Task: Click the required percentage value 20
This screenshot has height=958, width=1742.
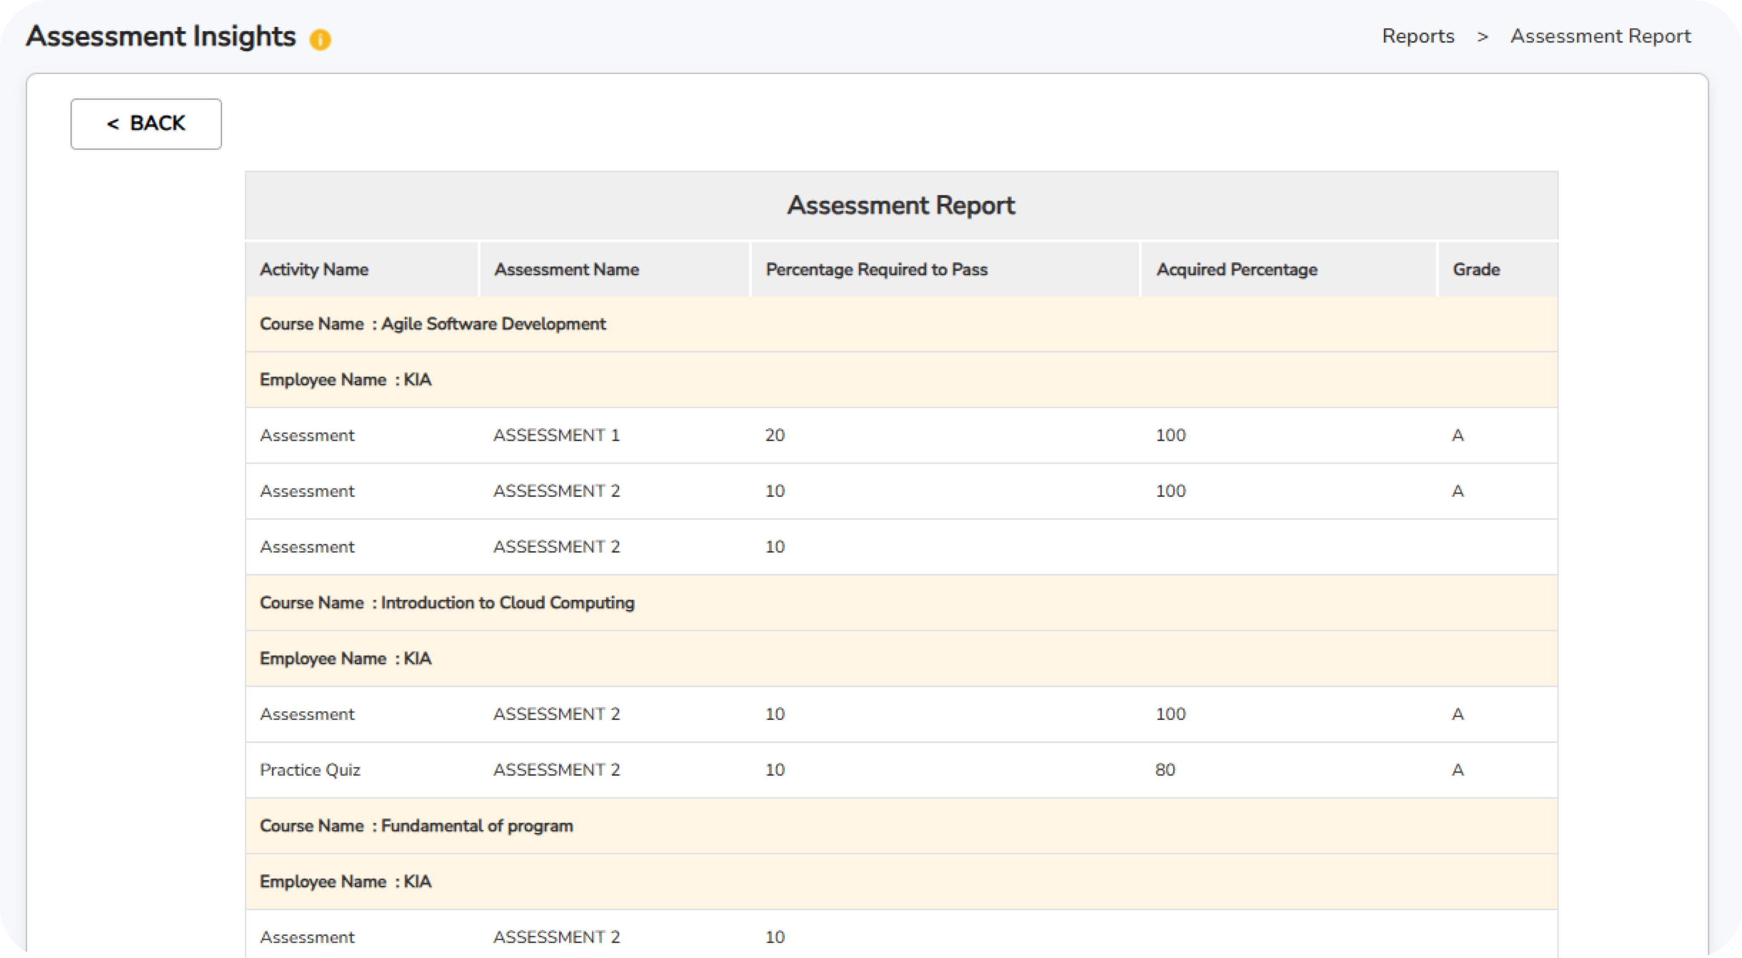Action: click(775, 435)
